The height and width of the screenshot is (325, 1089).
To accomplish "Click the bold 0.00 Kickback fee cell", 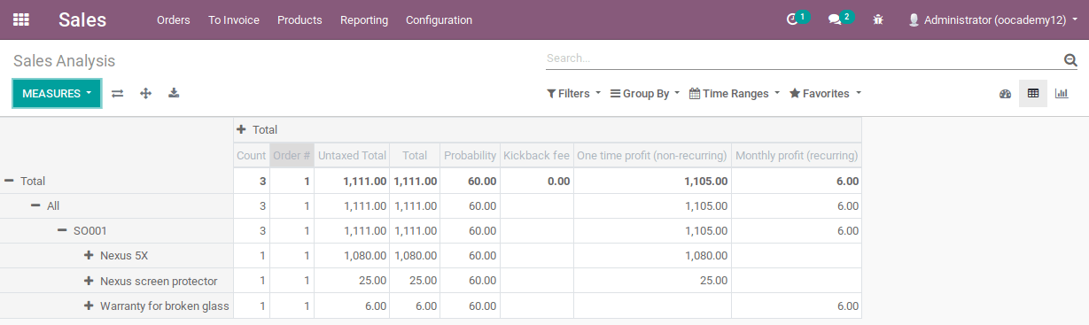I will (537, 181).
